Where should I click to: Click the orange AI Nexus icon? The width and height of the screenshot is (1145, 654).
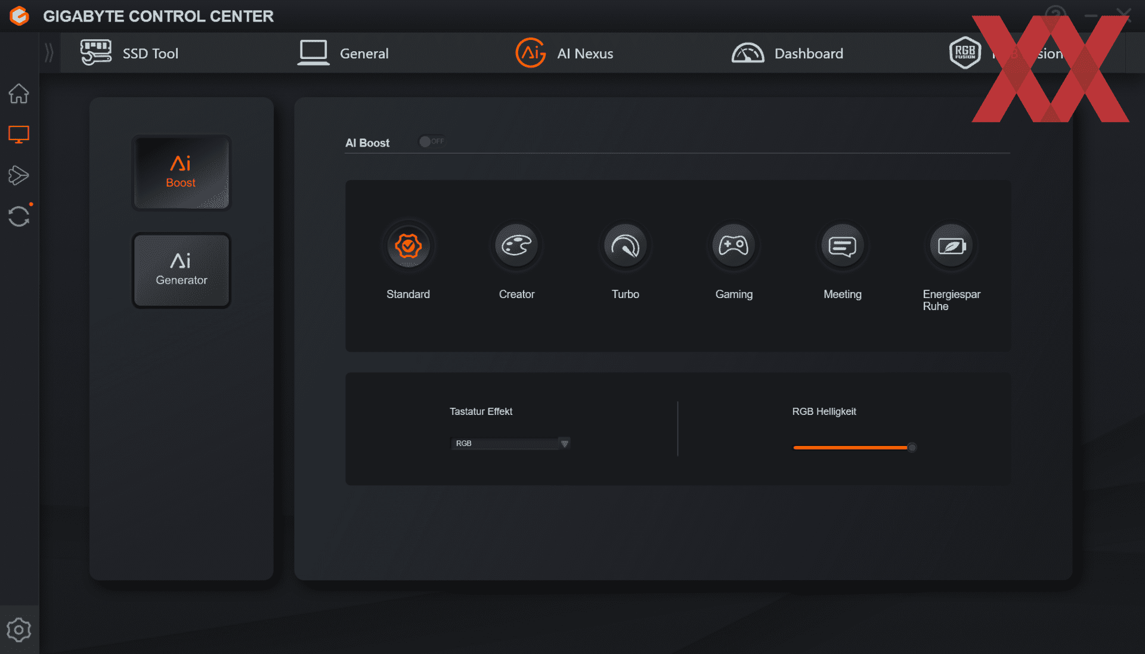tap(530, 53)
